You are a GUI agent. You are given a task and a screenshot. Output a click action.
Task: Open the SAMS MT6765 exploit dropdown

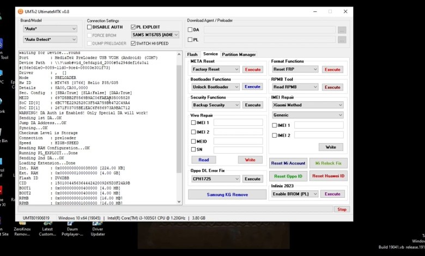(x=155, y=35)
